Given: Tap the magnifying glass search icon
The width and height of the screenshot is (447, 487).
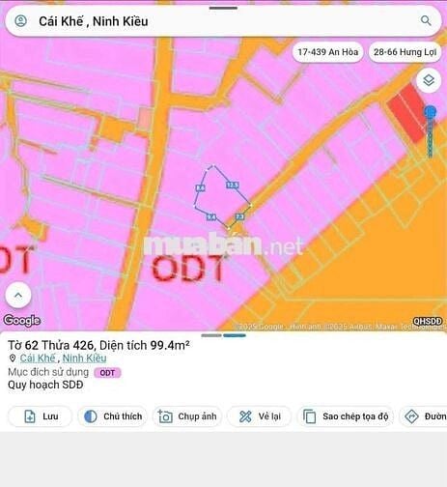Looking at the screenshot, I should click(x=426, y=20).
